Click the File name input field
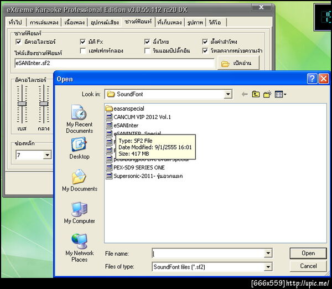 tap(209, 253)
